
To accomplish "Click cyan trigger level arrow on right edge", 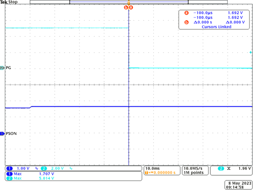I will click(251, 52).
